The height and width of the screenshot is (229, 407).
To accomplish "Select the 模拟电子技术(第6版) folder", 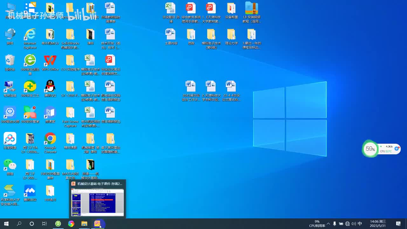I will click(x=211, y=39).
